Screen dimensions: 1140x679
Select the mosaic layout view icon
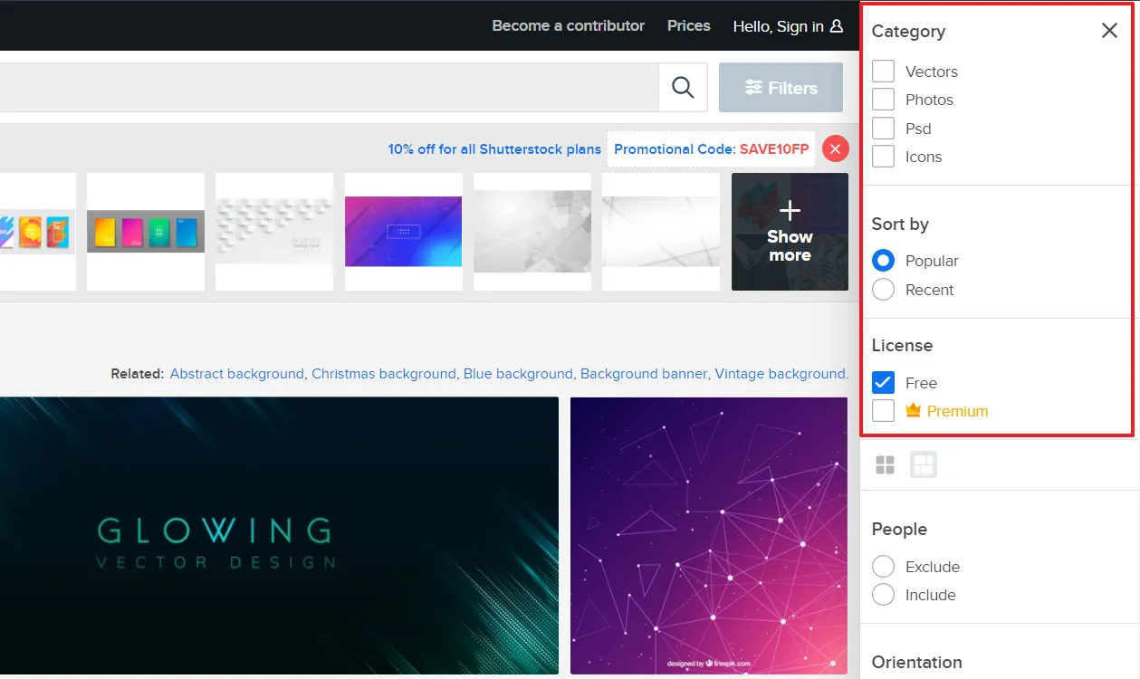924,465
